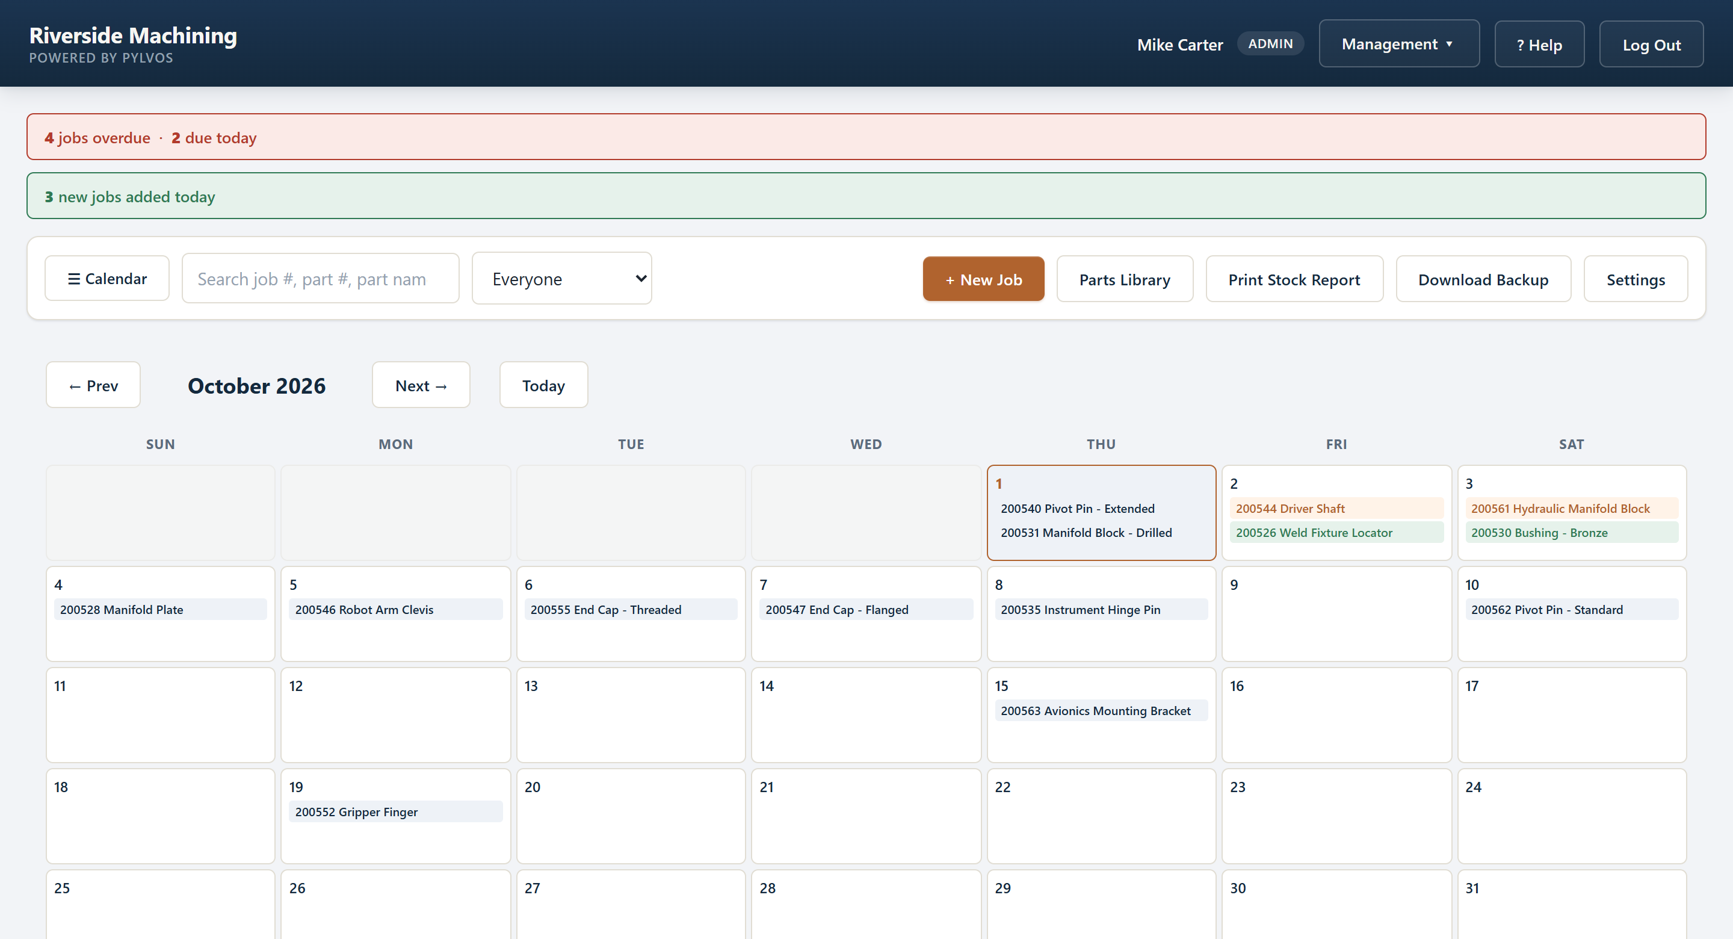Click Print Stock Report
The width and height of the screenshot is (1733, 939).
coord(1294,279)
